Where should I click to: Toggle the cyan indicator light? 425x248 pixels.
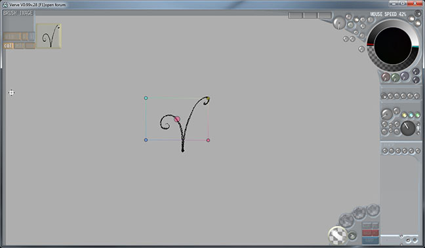411,115
